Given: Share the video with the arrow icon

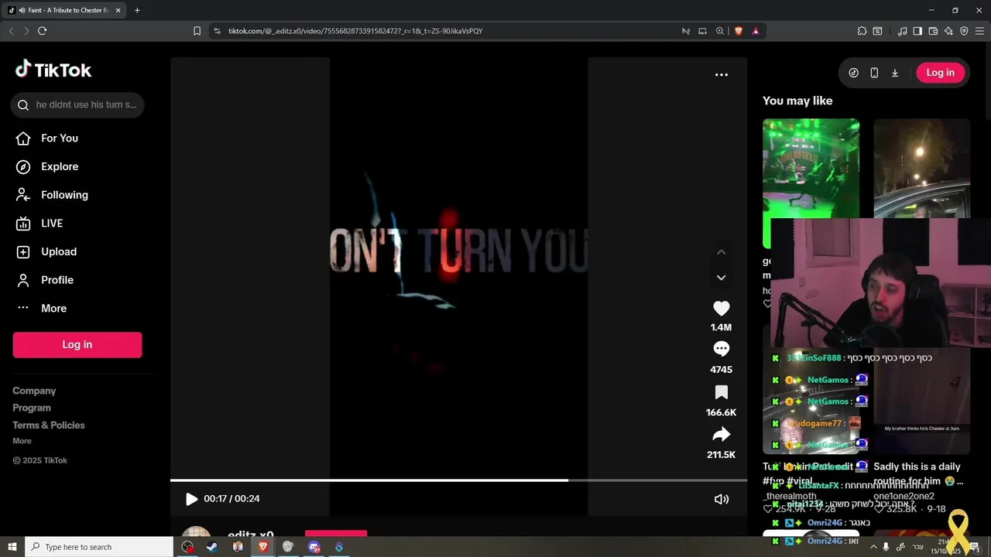Looking at the screenshot, I should pyautogui.click(x=721, y=434).
